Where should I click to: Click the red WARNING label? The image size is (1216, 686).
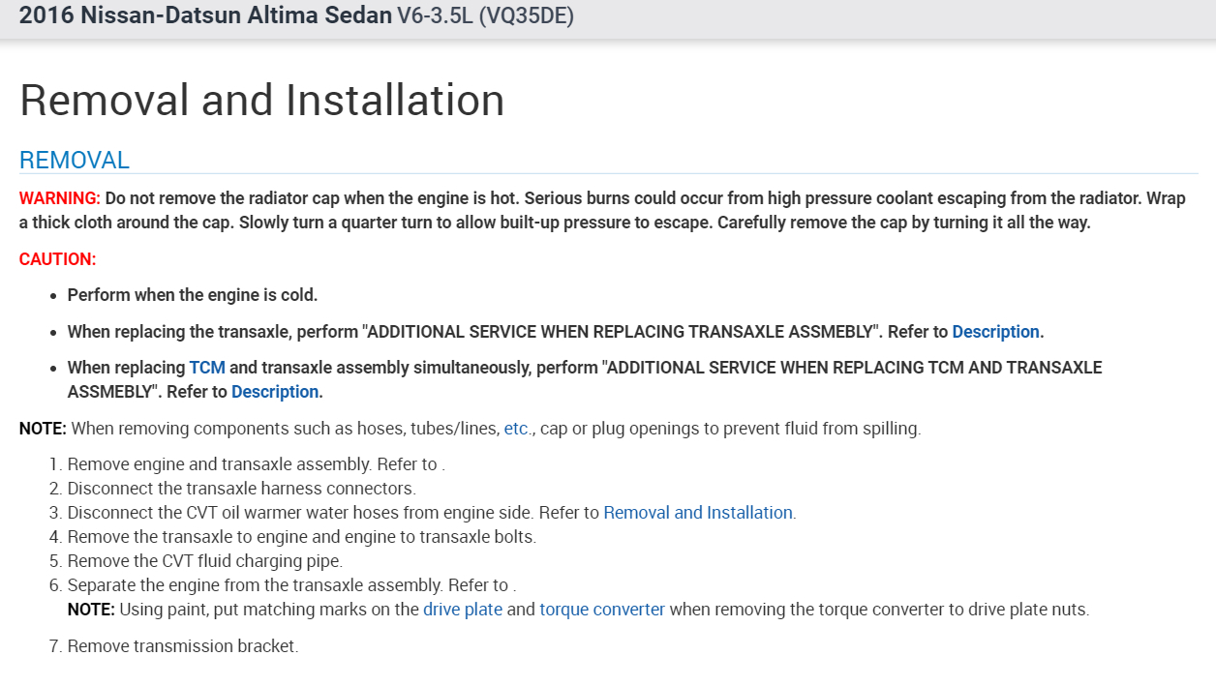[x=59, y=198]
